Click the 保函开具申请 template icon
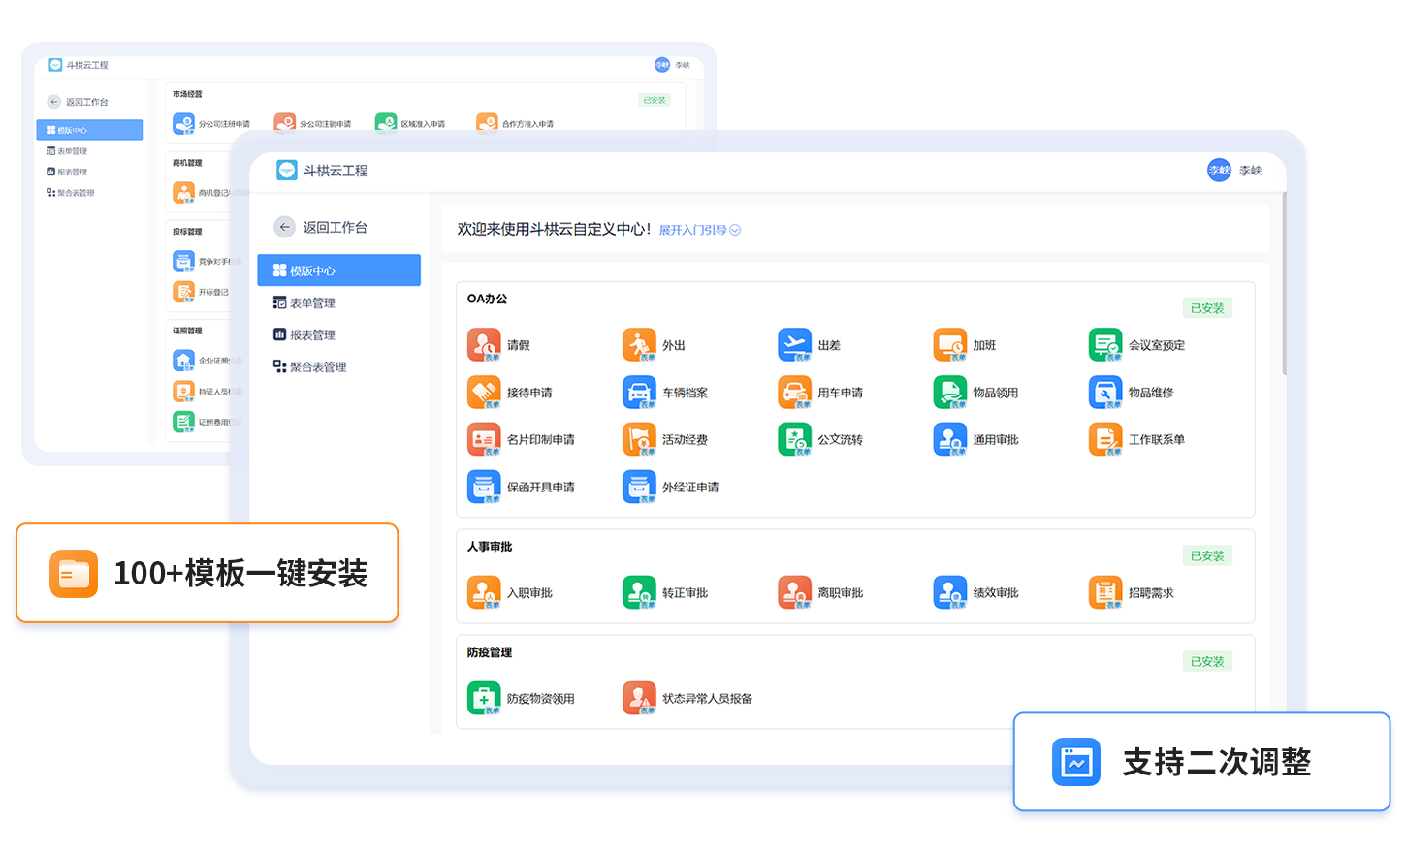This screenshot has height=853, width=1406. 483,487
